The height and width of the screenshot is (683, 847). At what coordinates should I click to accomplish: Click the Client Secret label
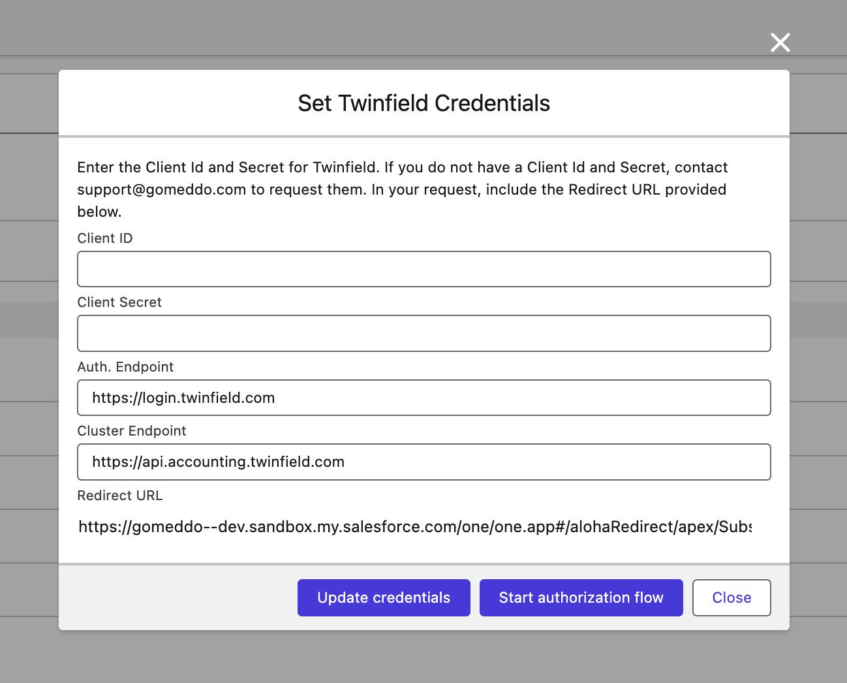(x=119, y=302)
